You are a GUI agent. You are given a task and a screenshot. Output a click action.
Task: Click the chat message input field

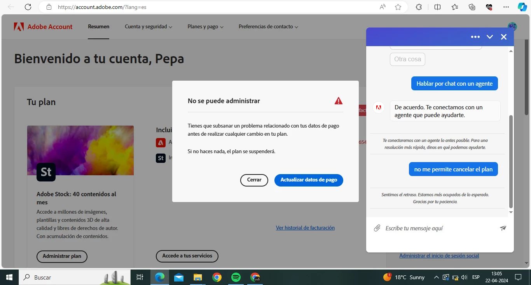pos(439,228)
